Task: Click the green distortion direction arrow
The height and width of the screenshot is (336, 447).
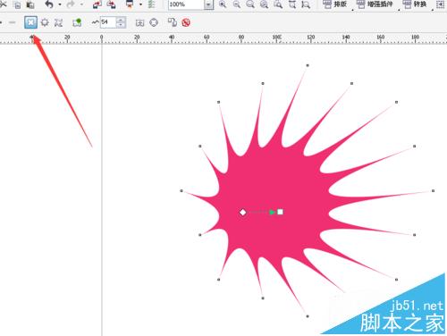Action: tap(272, 212)
